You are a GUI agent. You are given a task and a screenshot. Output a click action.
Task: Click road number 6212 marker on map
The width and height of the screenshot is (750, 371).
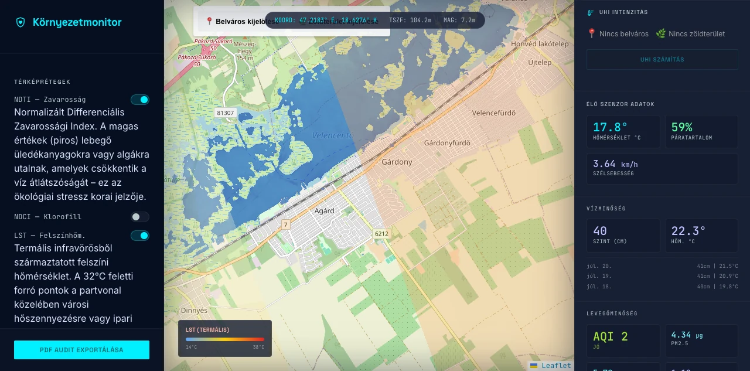(x=381, y=234)
